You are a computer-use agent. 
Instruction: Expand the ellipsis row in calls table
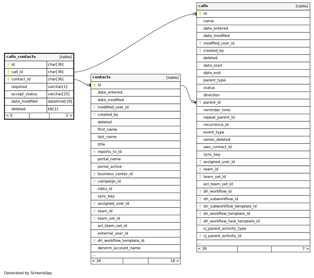pos(200,243)
